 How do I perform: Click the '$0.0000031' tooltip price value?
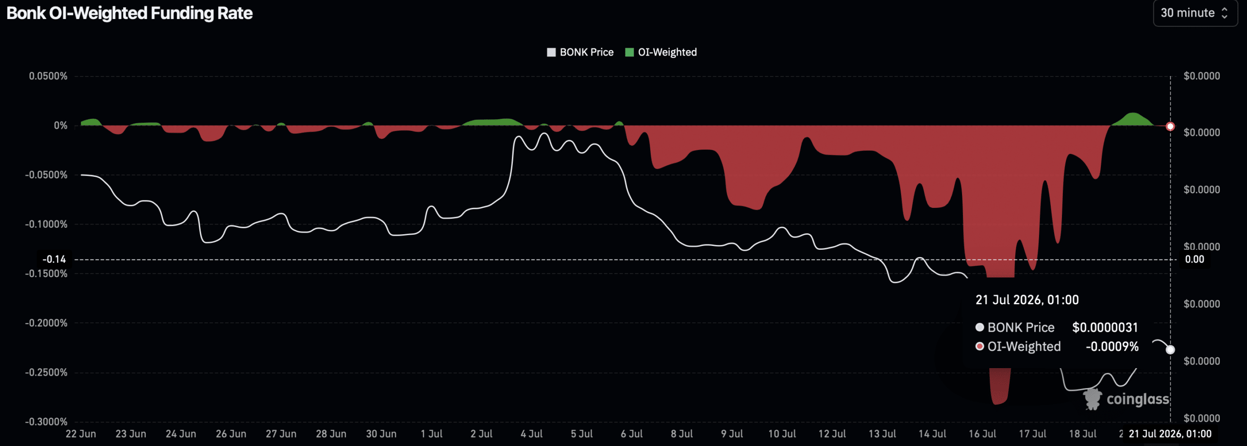click(x=1105, y=327)
